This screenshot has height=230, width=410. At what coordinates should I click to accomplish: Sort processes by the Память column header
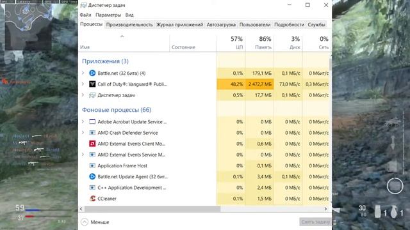pyautogui.click(x=259, y=43)
